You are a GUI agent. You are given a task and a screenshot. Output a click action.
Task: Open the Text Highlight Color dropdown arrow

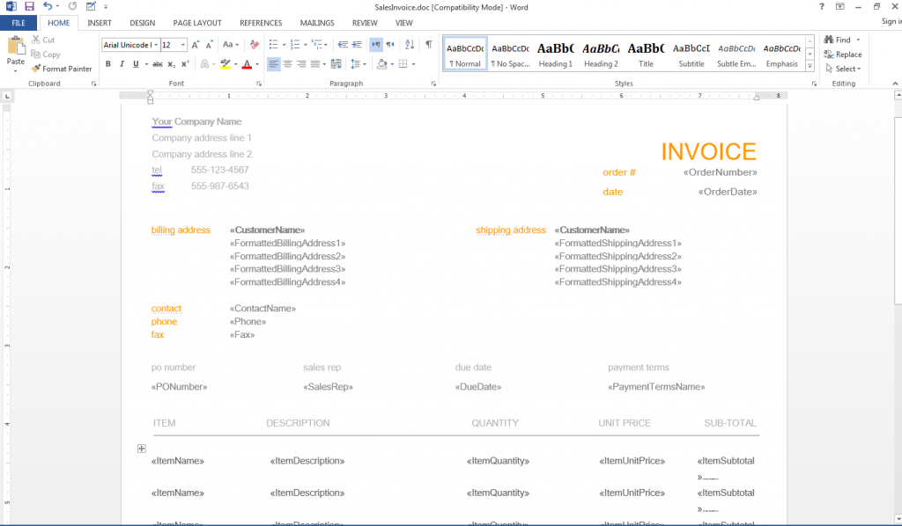235,62
